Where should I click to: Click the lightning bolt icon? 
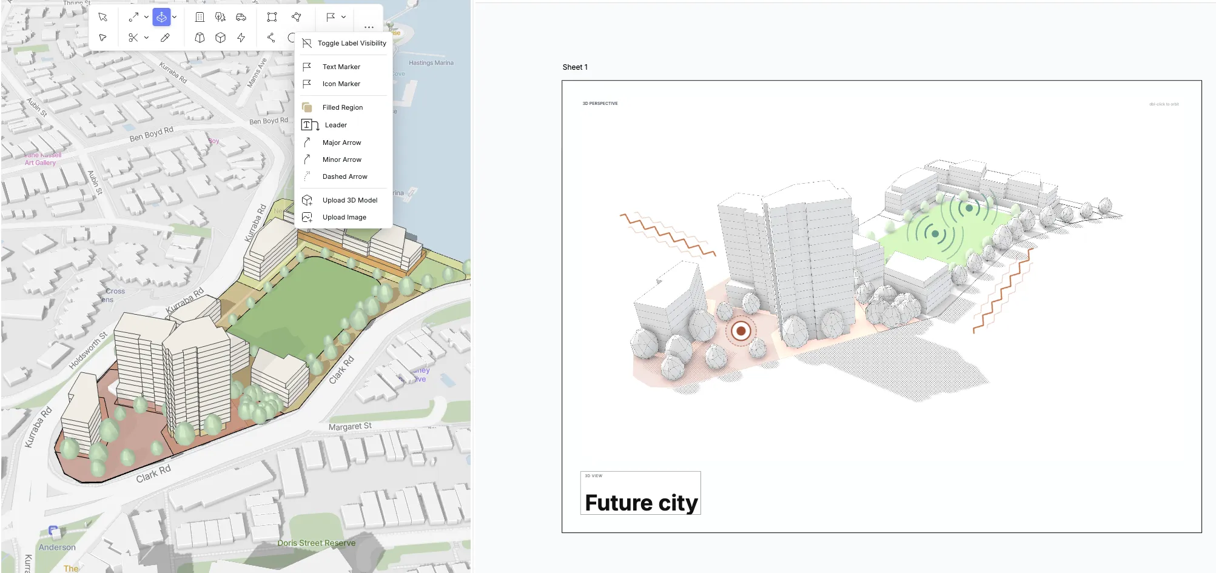241,38
